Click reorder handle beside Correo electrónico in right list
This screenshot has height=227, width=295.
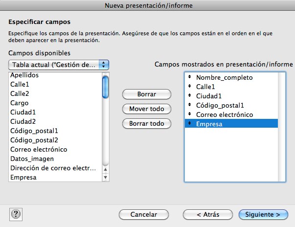(x=190, y=114)
